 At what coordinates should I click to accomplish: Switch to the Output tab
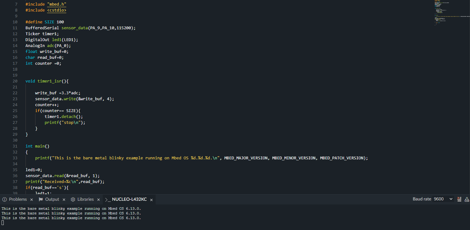tap(52, 199)
